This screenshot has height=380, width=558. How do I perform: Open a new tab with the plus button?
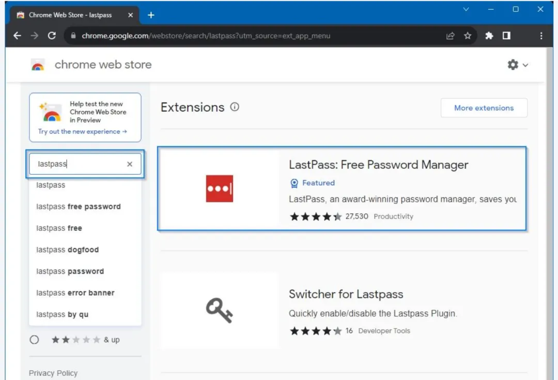[151, 15]
